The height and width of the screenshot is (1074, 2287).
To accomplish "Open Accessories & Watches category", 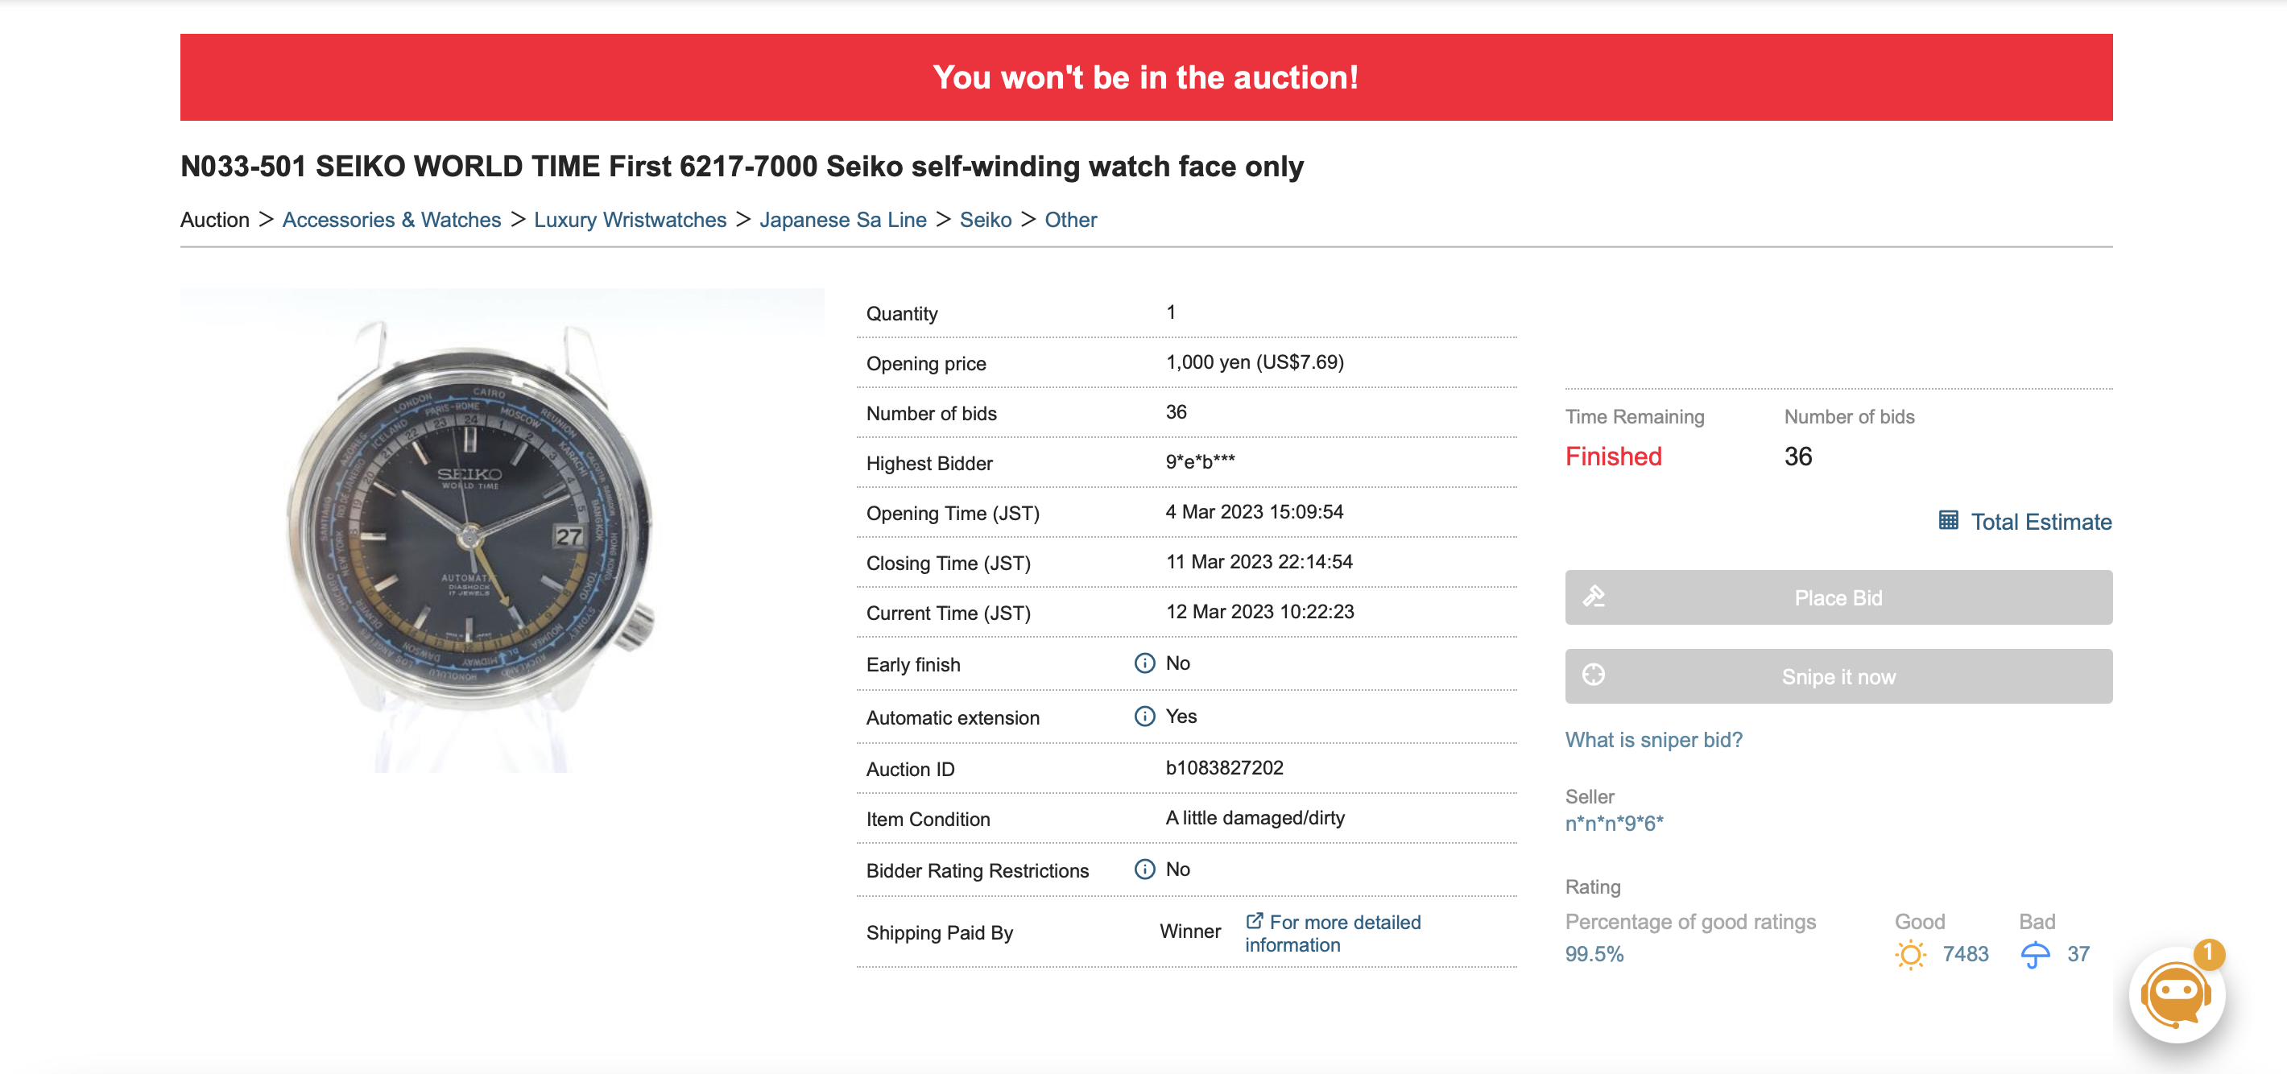I will click(391, 219).
